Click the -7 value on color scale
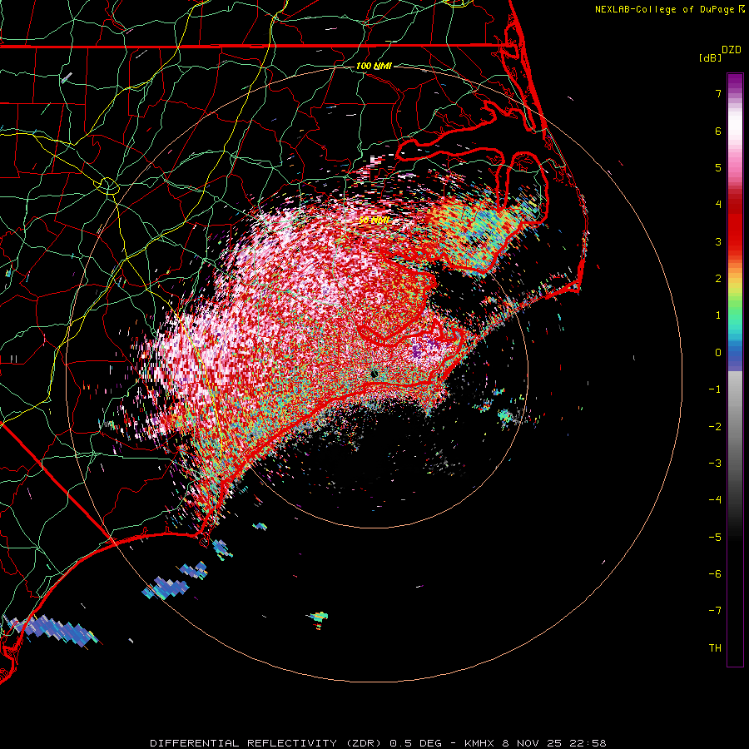Image resolution: width=749 pixels, height=749 pixels. click(x=715, y=611)
